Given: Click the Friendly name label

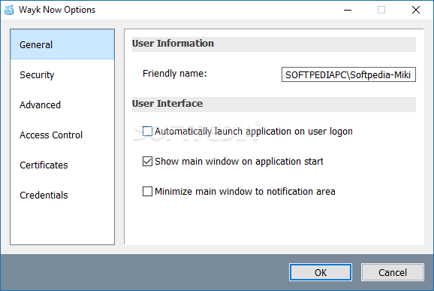Looking at the screenshot, I should [x=175, y=74].
